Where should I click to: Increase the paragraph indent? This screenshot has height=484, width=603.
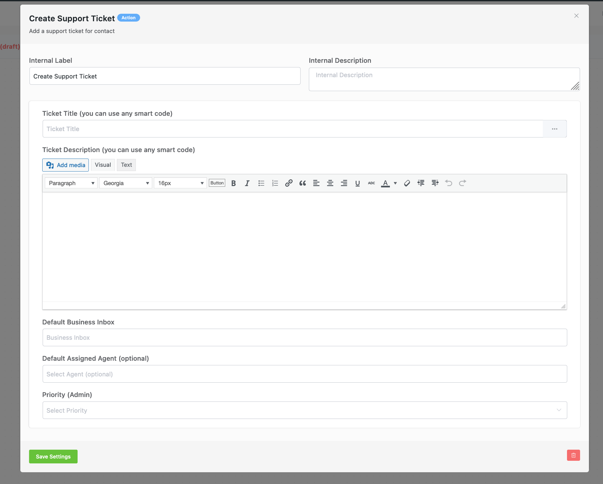[x=435, y=183]
